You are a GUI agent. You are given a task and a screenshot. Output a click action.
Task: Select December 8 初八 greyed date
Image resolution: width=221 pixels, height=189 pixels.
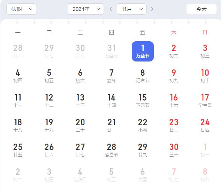pos(205,175)
